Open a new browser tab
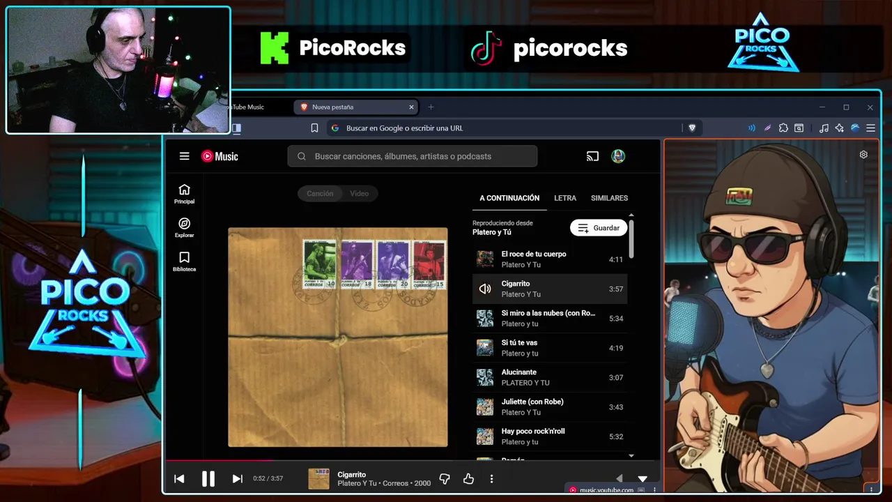Screen dimensions: 892x502 [x=431, y=107]
